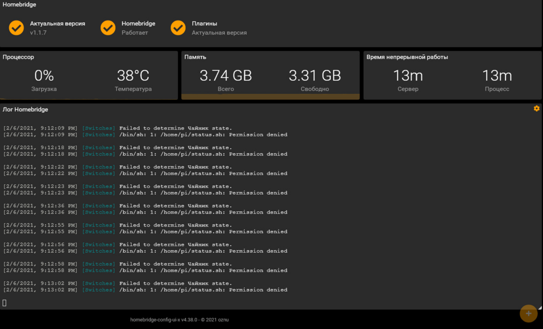Click the Загрузка label
Image resolution: width=543 pixels, height=329 pixels.
pos(44,89)
